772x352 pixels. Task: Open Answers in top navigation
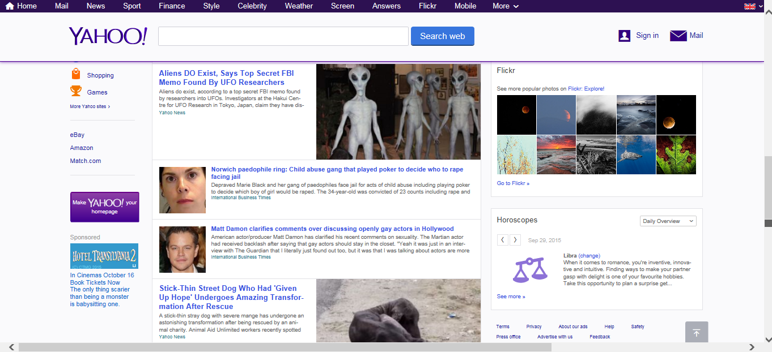tap(387, 6)
